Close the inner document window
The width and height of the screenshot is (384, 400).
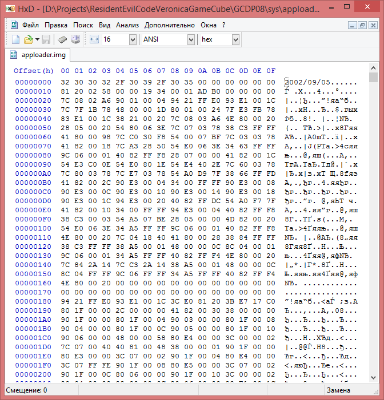click(x=373, y=25)
